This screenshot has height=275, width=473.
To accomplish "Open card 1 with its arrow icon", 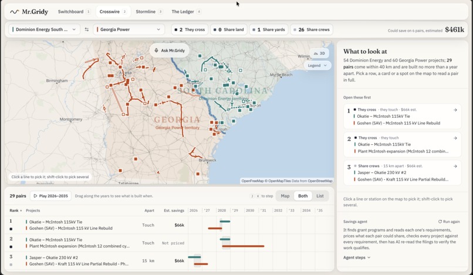I will [x=455, y=110].
